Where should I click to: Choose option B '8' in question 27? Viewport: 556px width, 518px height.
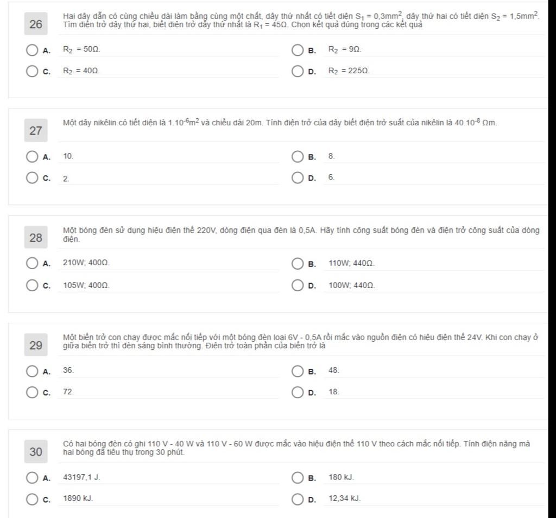[x=298, y=157]
